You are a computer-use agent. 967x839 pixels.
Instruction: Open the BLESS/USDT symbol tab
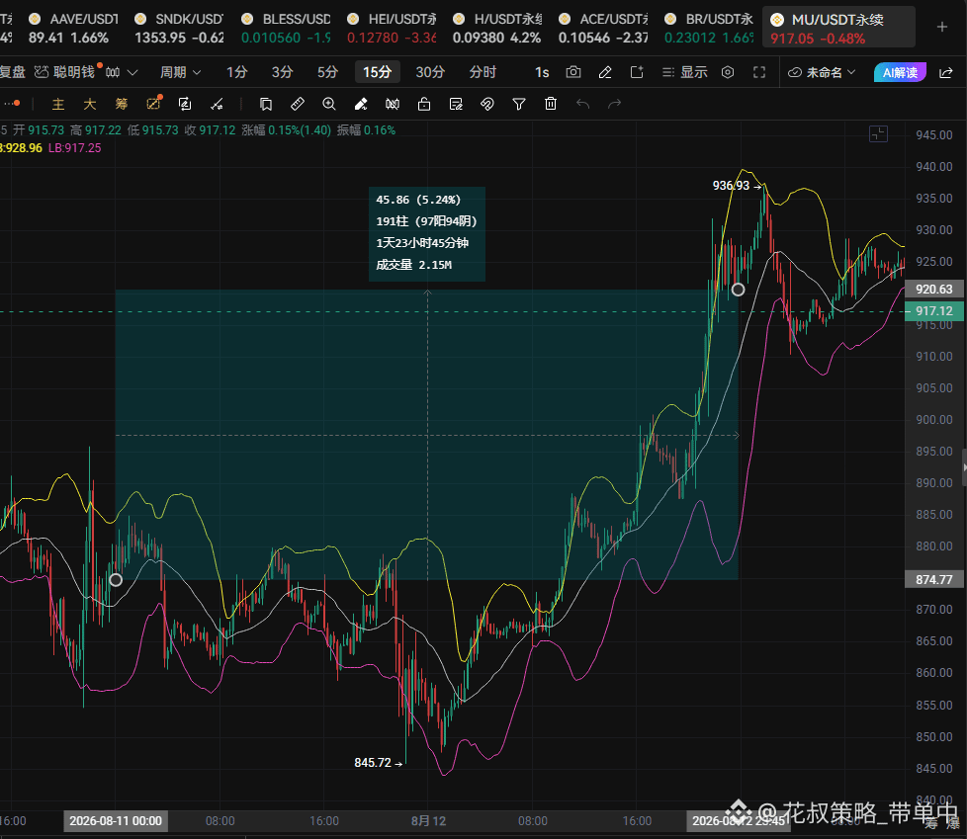[286, 28]
